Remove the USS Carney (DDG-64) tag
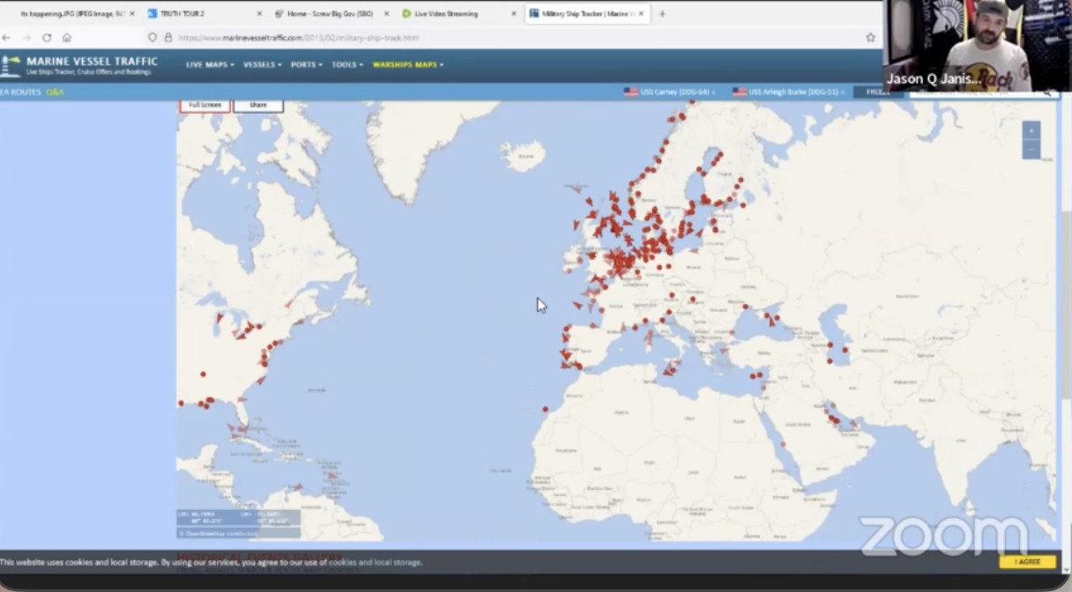 point(713,92)
